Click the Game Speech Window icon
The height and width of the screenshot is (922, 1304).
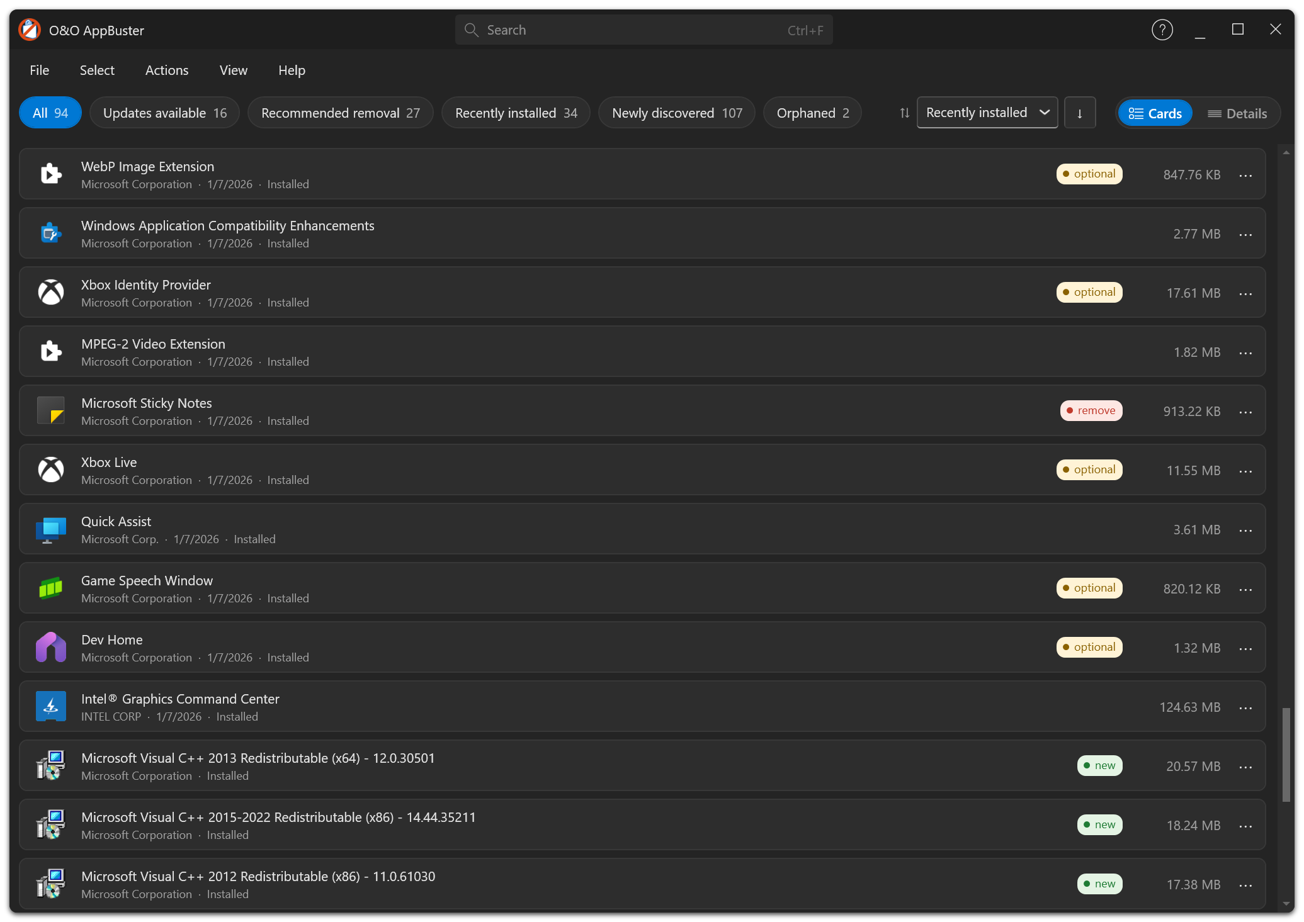pos(51,588)
